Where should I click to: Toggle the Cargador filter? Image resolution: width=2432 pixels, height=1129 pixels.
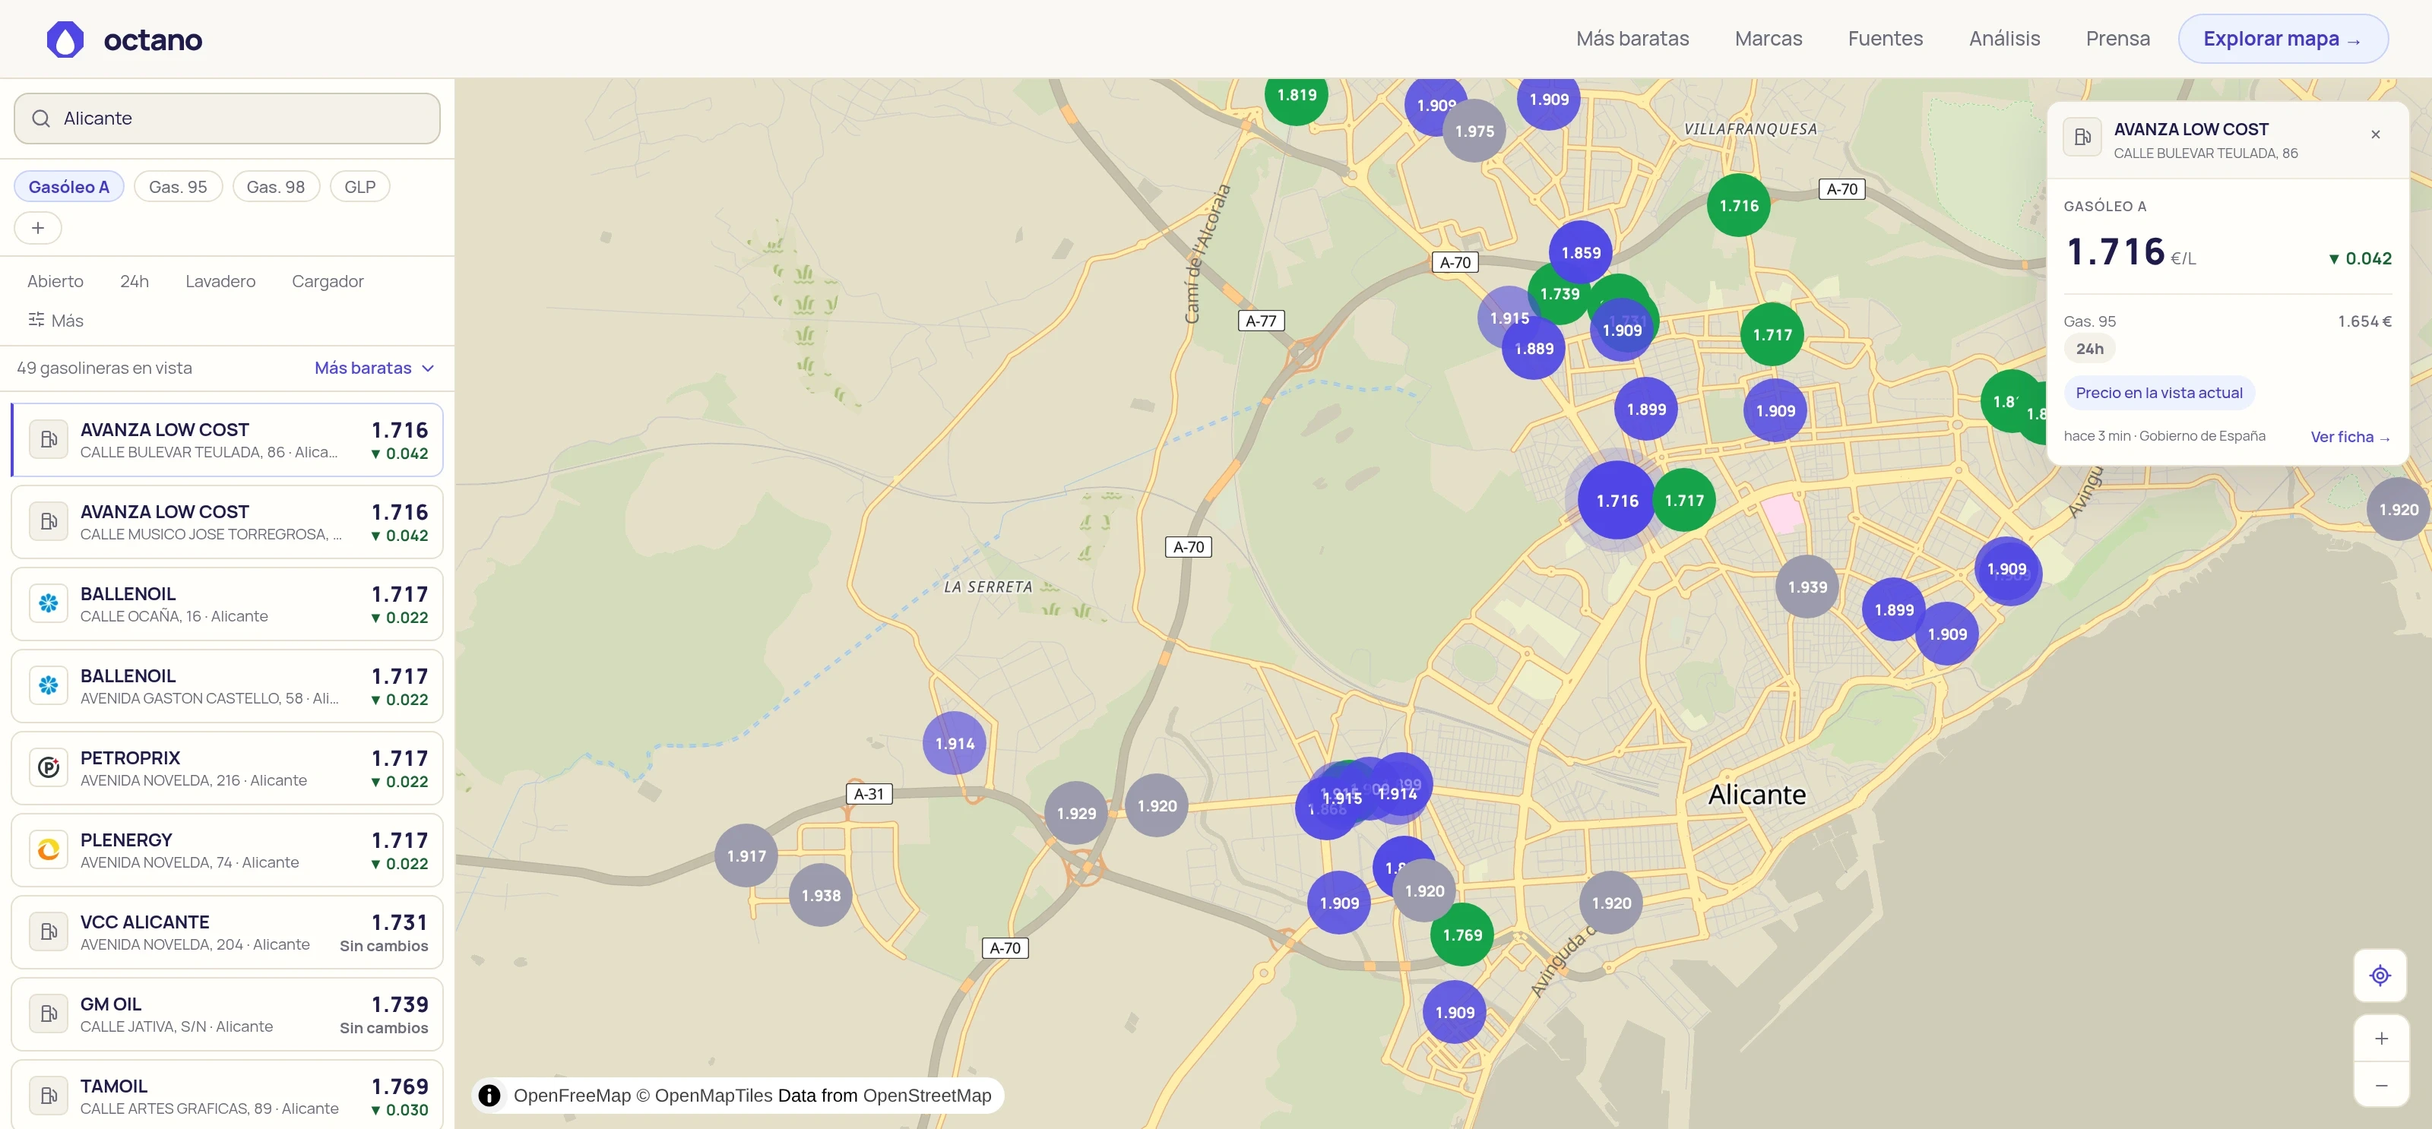pos(328,280)
